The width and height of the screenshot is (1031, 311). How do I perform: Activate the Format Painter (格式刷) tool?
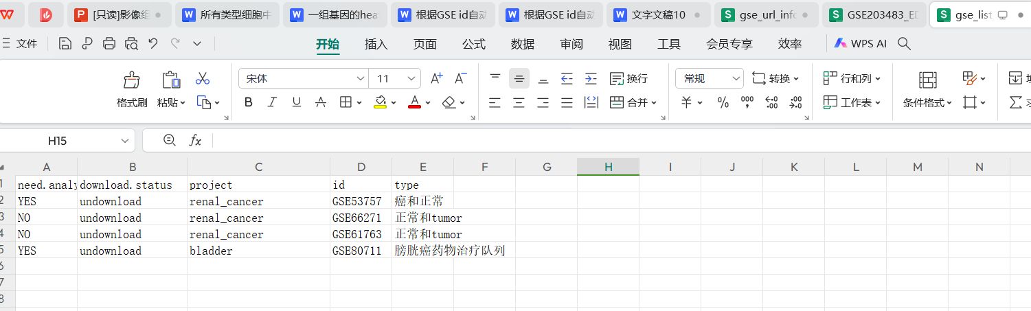(x=132, y=90)
